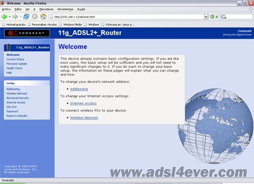254x184 pixels.
Task: Open the Fotocasa.es bookmark
Action: pyautogui.click(x=118, y=25)
